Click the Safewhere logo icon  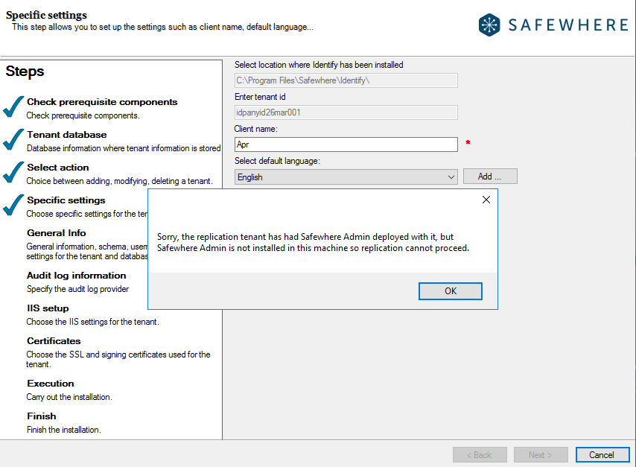[x=489, y=25]
